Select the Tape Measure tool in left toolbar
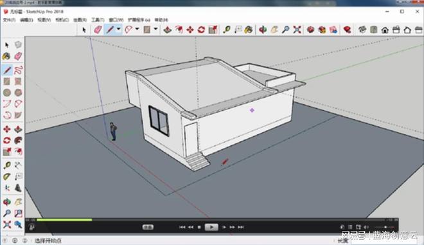 [7, 165]
